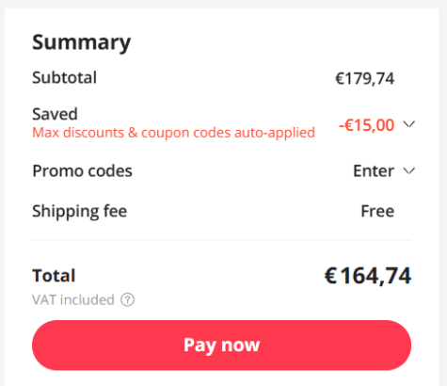The height and width of the screenshot is (386, 447).
Task: Click the Summary heading
Action: pos(81,42)
